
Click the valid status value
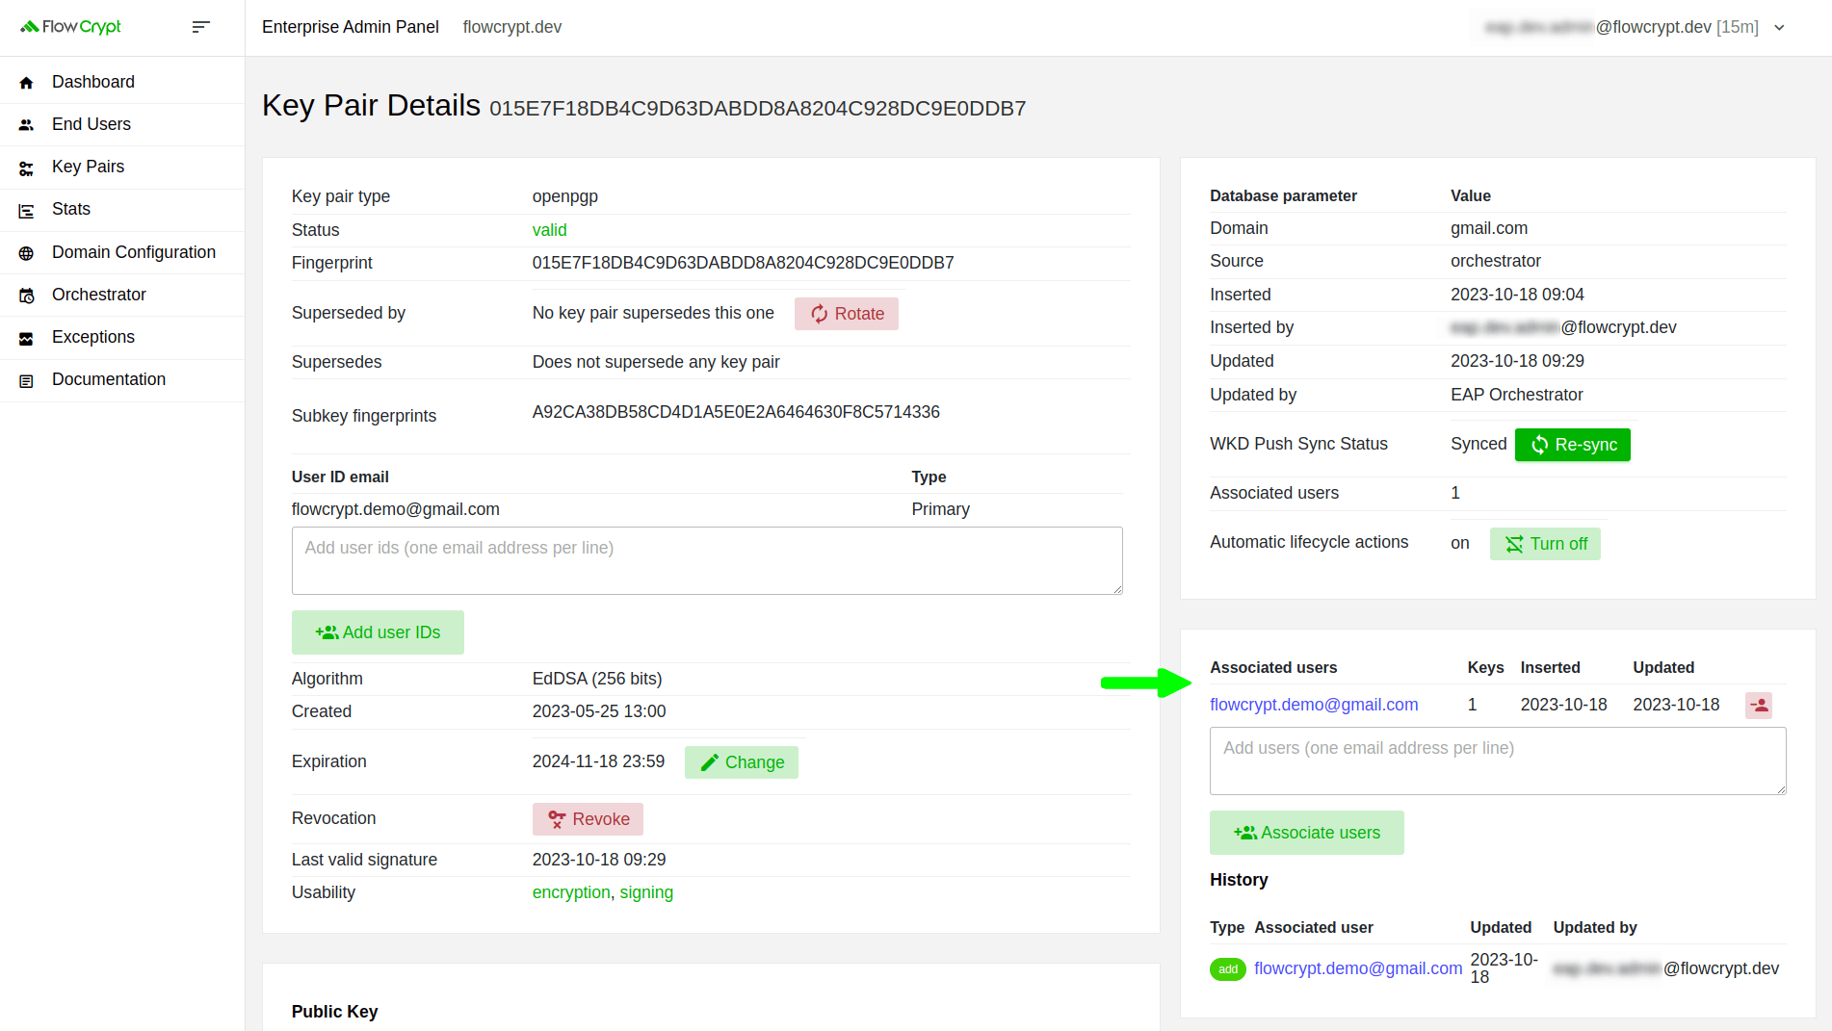click(549, 230)
